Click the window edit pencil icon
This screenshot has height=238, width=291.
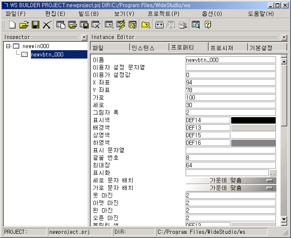pyautogui.click(x=109, y=25)
